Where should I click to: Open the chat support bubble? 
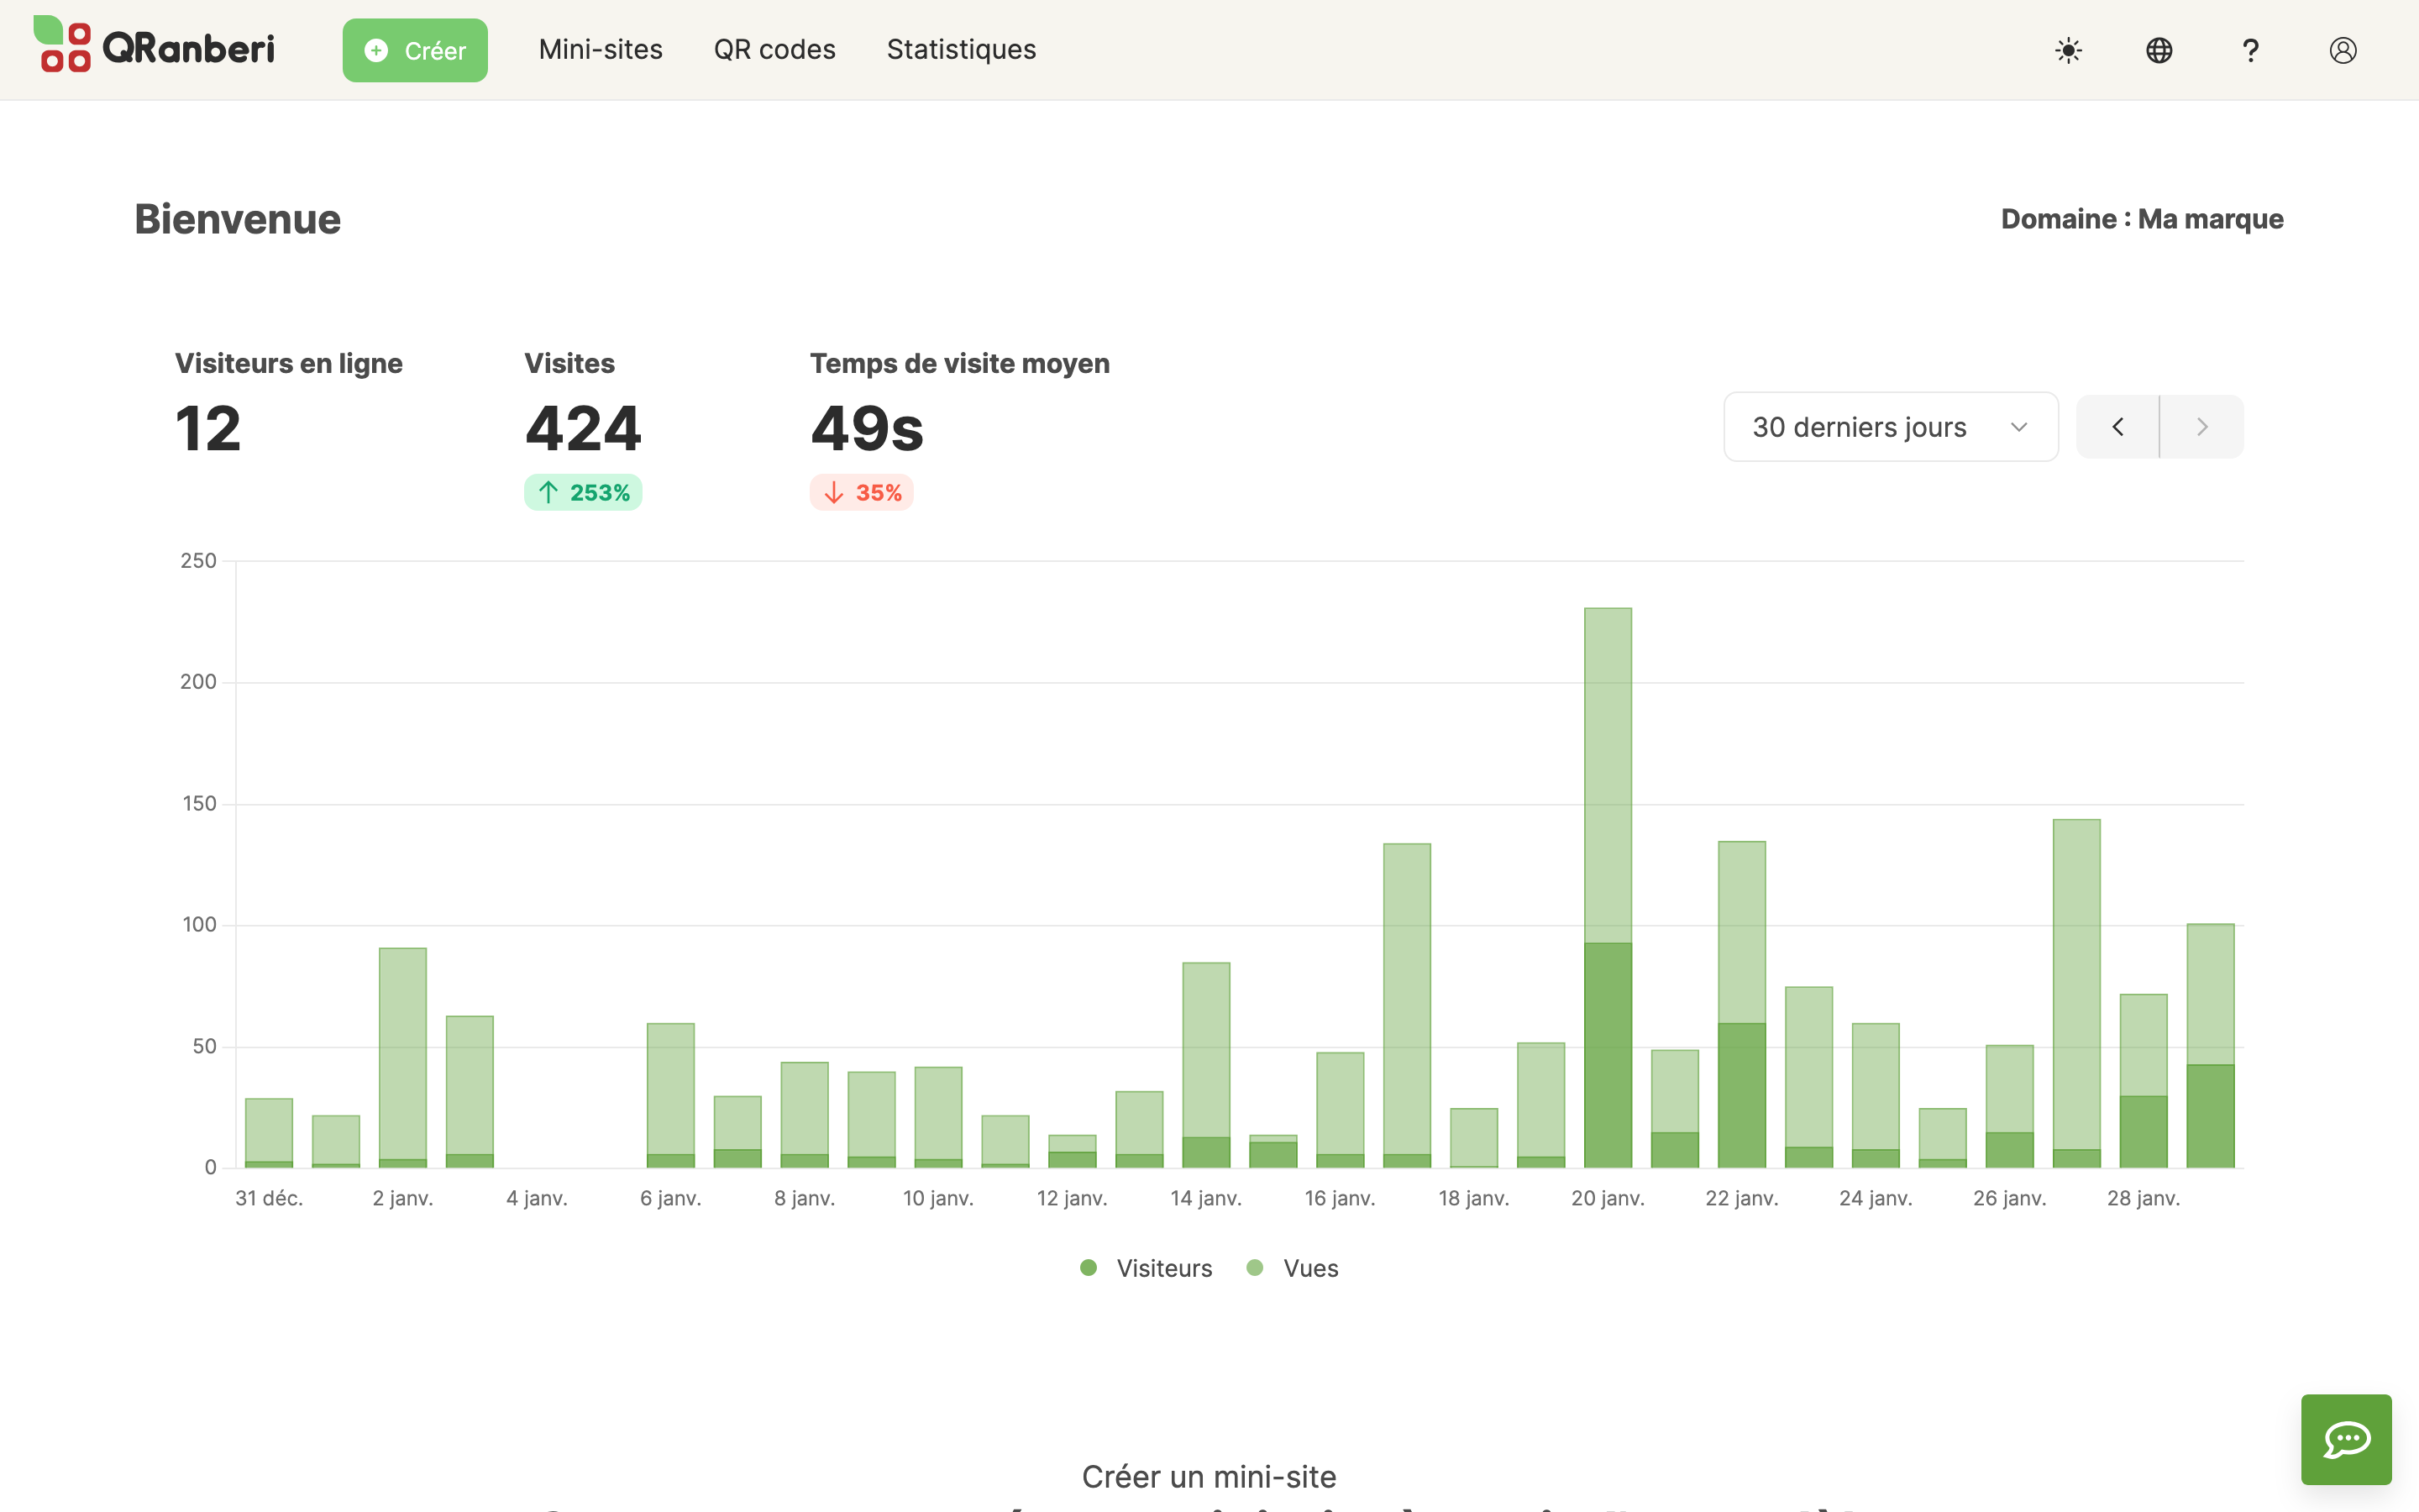click(x=2345, y=1439)
